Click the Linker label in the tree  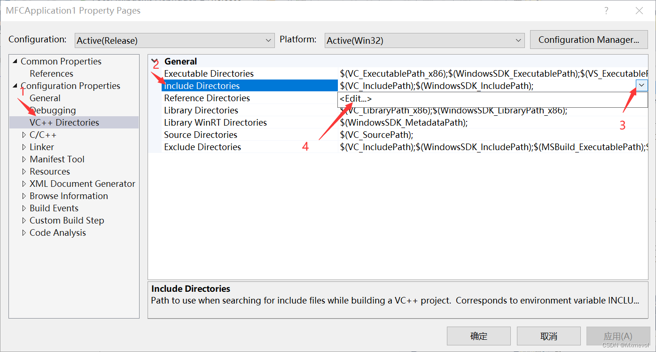(x=42, y=147)
